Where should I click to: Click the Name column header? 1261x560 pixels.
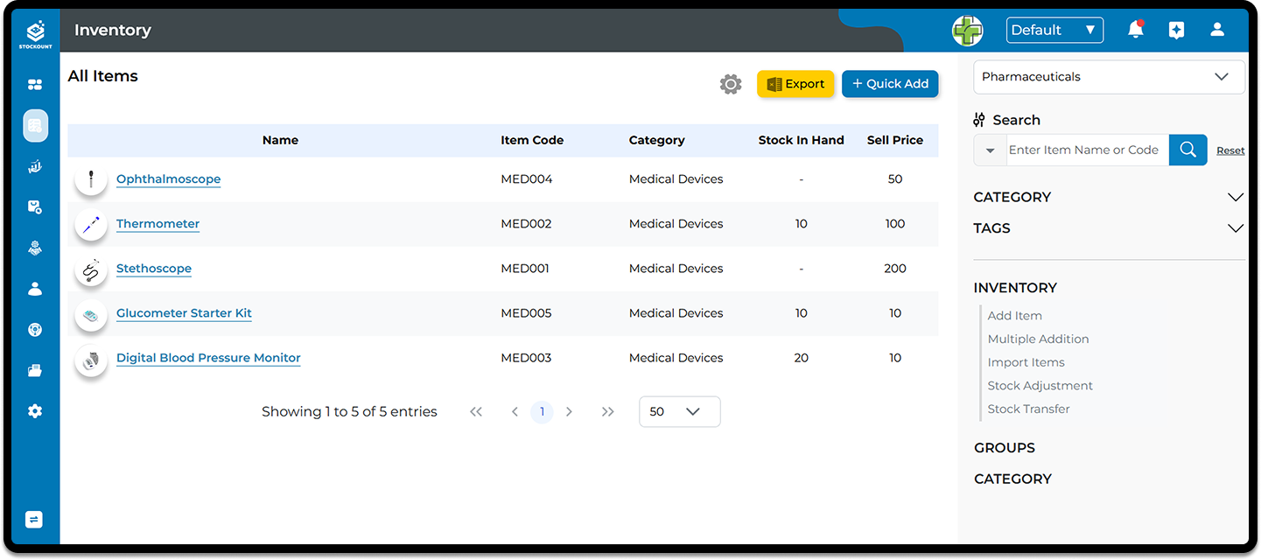pyautogui.click(x=280, y=140)
